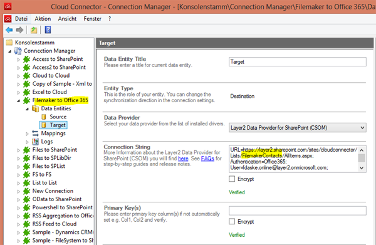The image size is (376, 245).
Task: Click the Mappings arrows icon
Action: coord(35,133)
